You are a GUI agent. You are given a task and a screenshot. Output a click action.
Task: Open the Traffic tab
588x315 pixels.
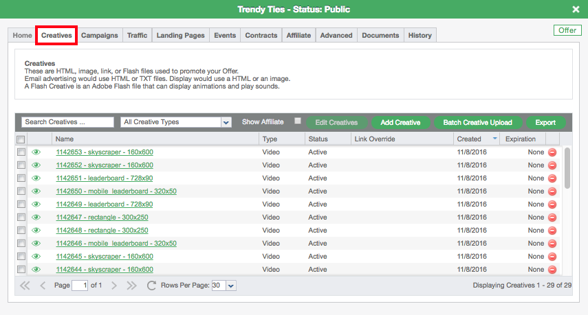pos(137,35)
